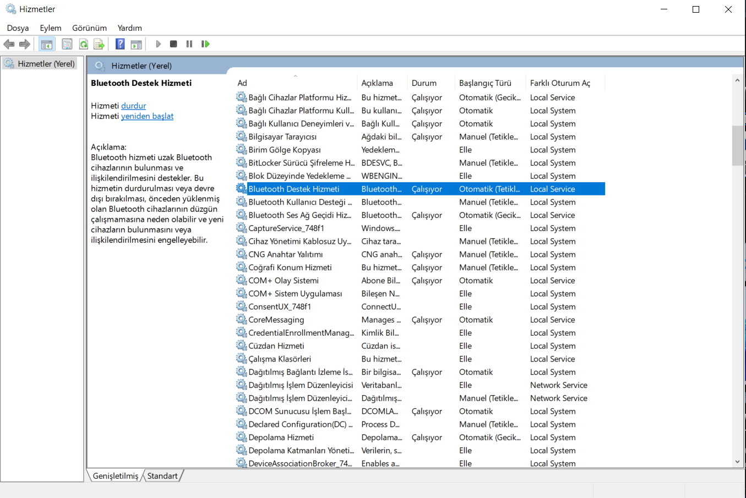Click the durdur link to stop the service

tap(134, 106)
